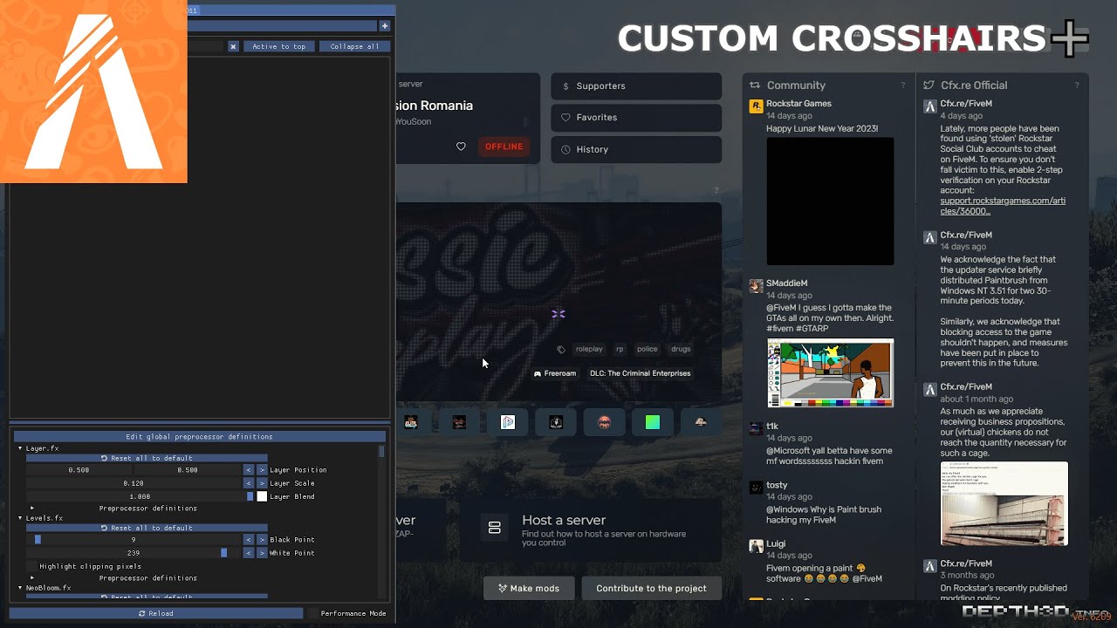Decrease Layer Position with left arrow
The width and height of the screenshot is (1117, 628).
coord(248,470)
